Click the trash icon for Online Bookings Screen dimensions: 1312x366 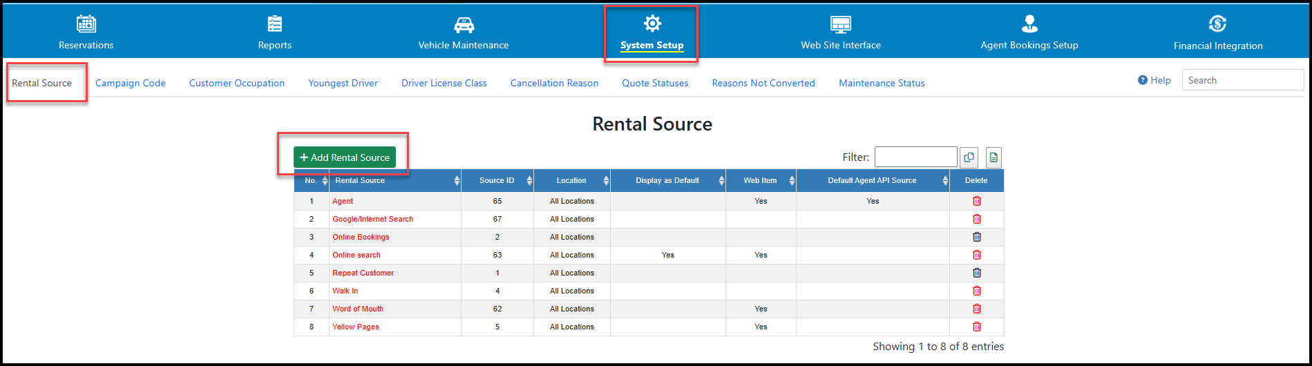pos(977,237)
